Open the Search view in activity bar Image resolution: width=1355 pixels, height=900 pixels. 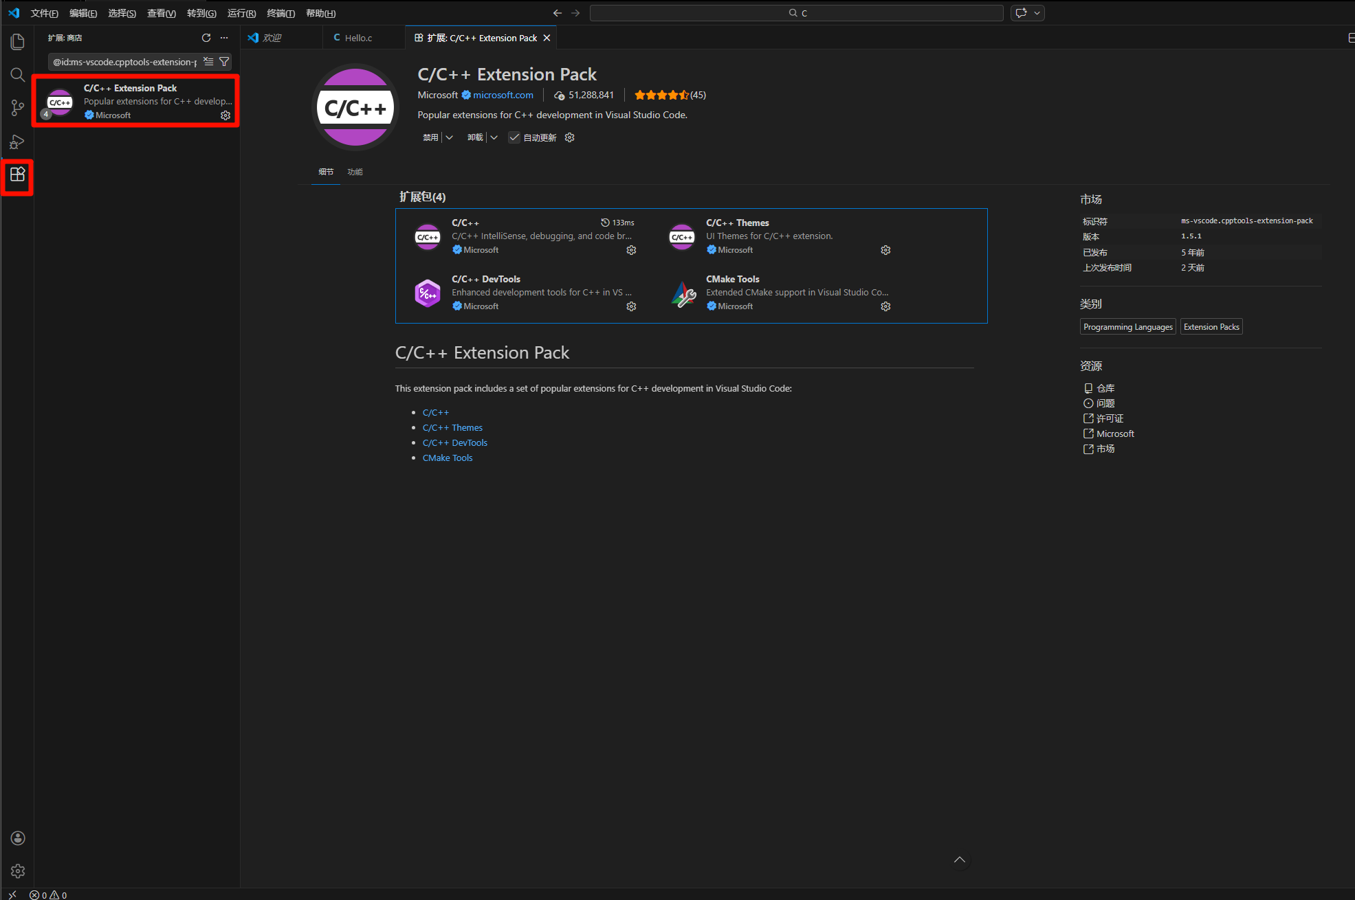pyautogui.click(x=18, y=75)
